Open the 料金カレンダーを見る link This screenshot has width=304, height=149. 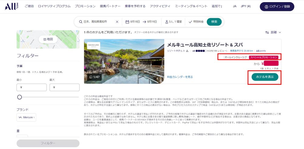180,77
